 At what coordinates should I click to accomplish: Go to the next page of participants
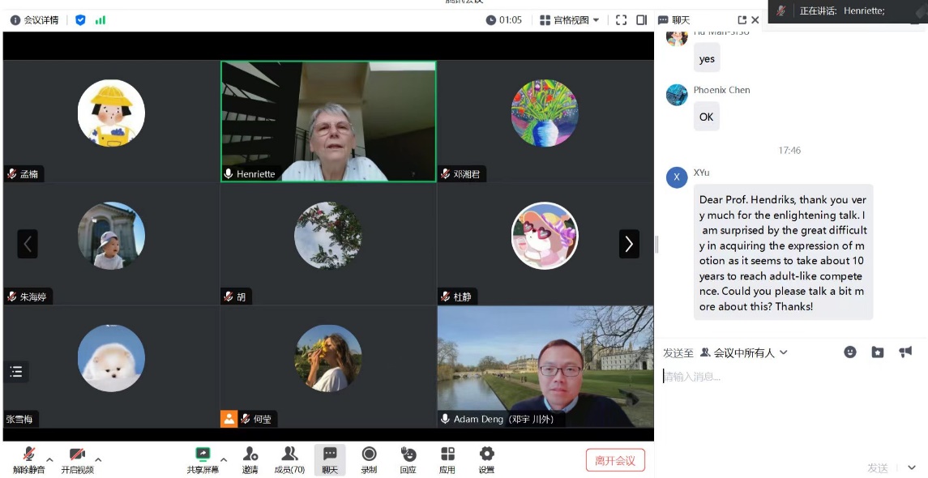[629, 244]
